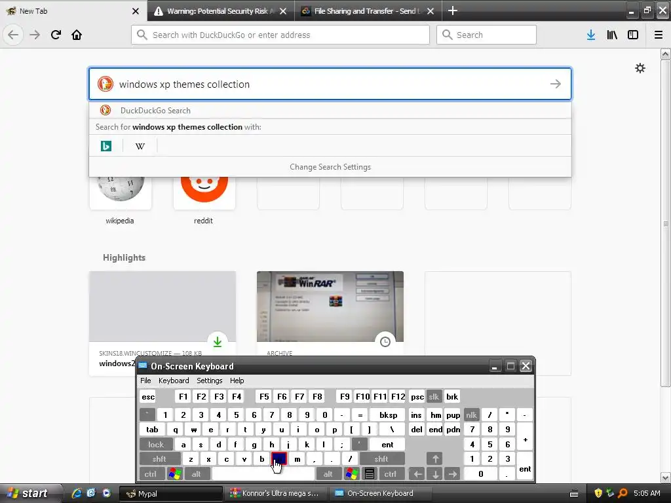Click the down arrow key on-screen
This screenshot has height=503, width=671.
point(435,474)
